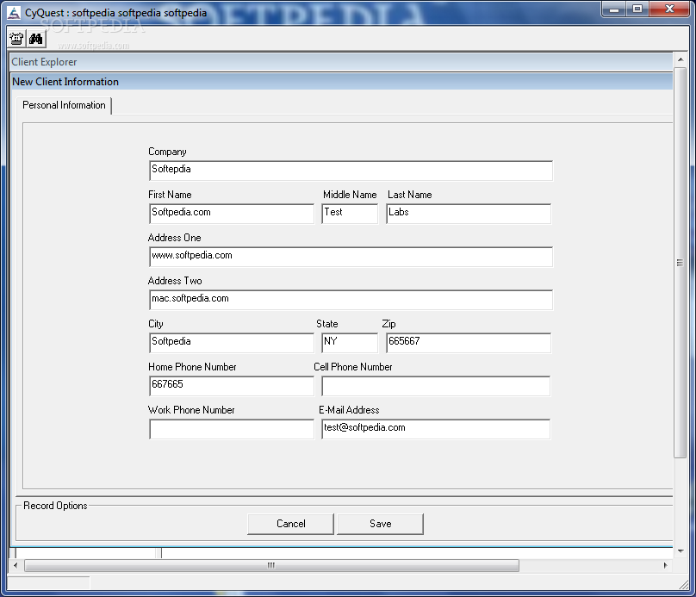
Task: Maximize the CyQuest window
Action: [637, 9]
